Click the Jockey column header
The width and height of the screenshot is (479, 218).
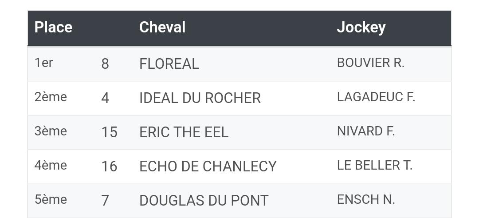click(x=361, y=28)
